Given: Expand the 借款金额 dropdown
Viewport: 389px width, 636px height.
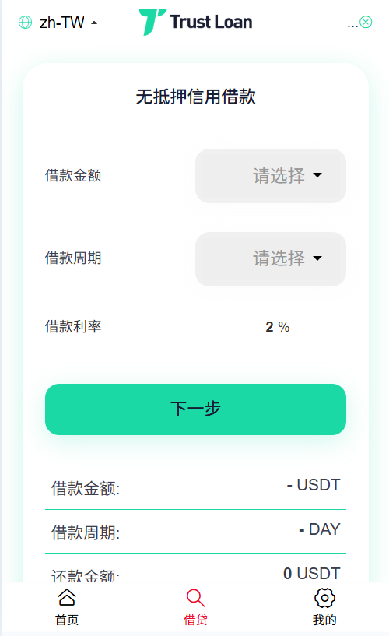Looking at the screenshot, I should click(x=271, y=176).
